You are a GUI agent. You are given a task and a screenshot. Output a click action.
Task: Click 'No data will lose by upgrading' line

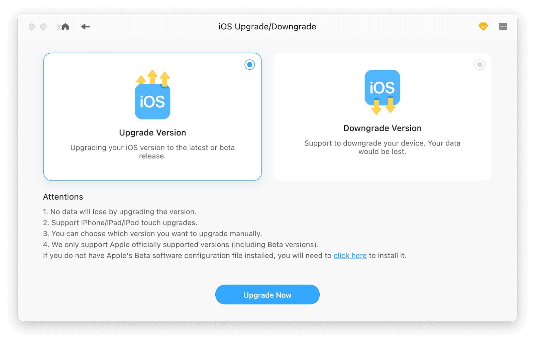click(x=120, y=212)
